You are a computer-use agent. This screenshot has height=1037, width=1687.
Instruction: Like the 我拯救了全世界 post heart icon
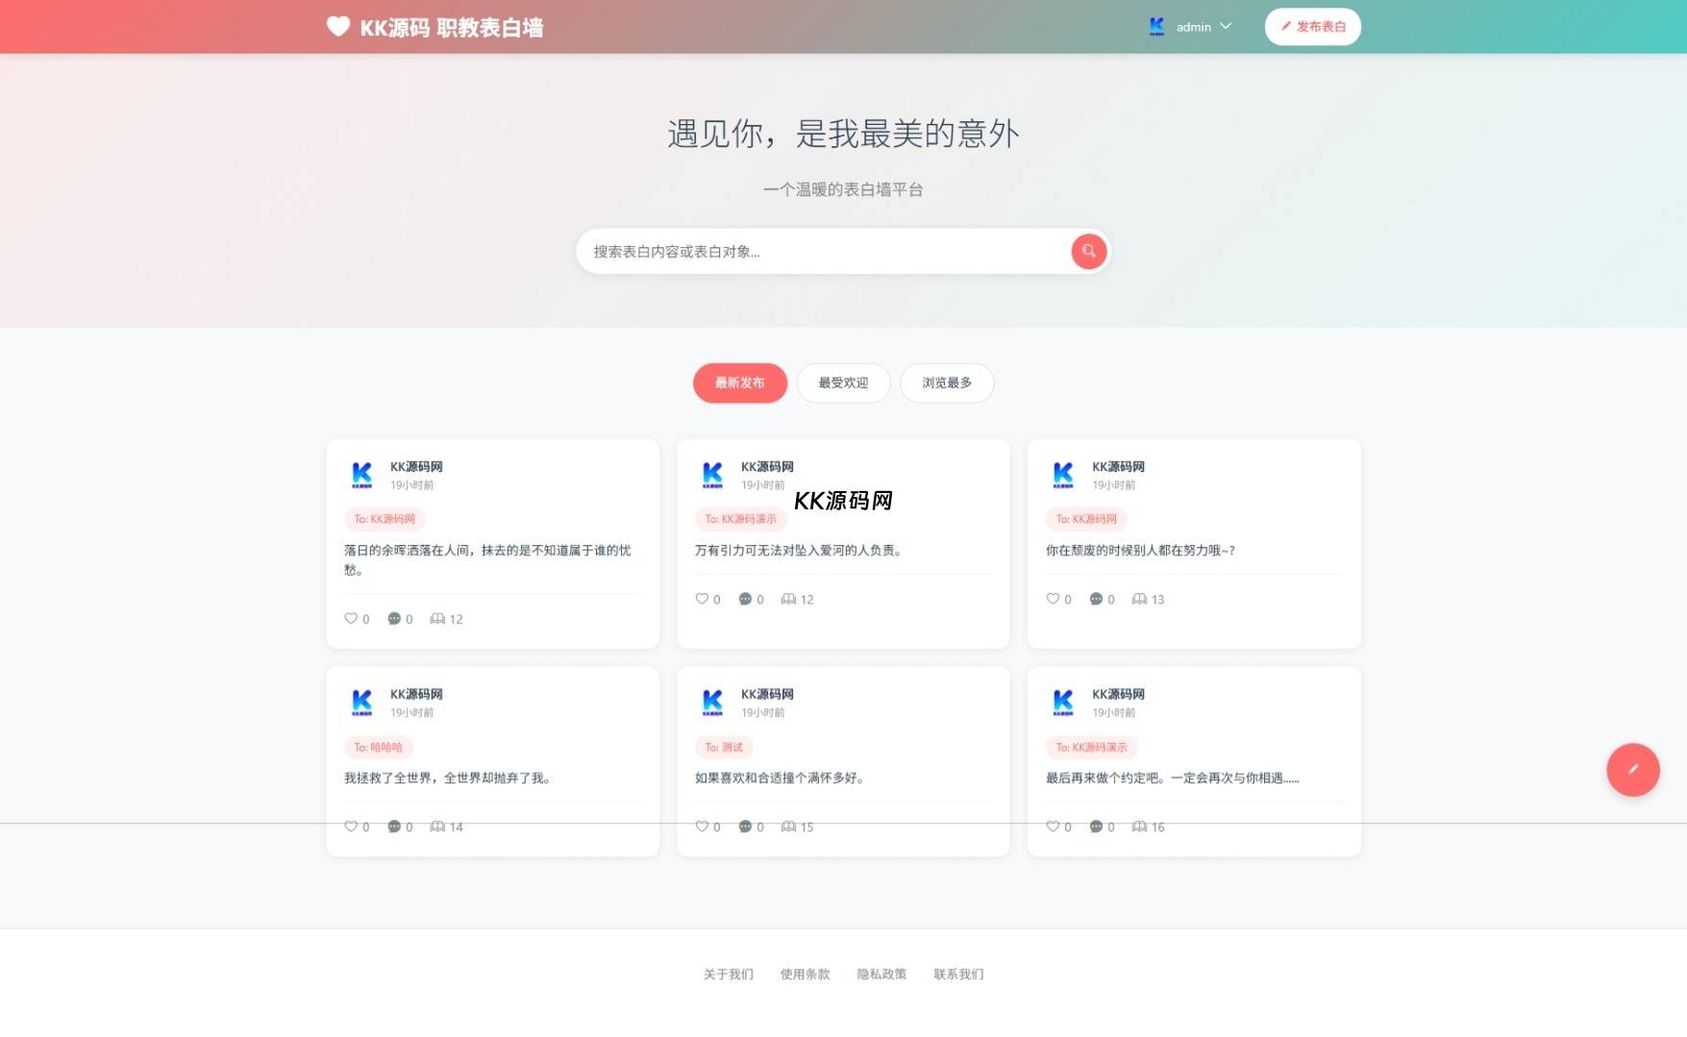point(351,827)
